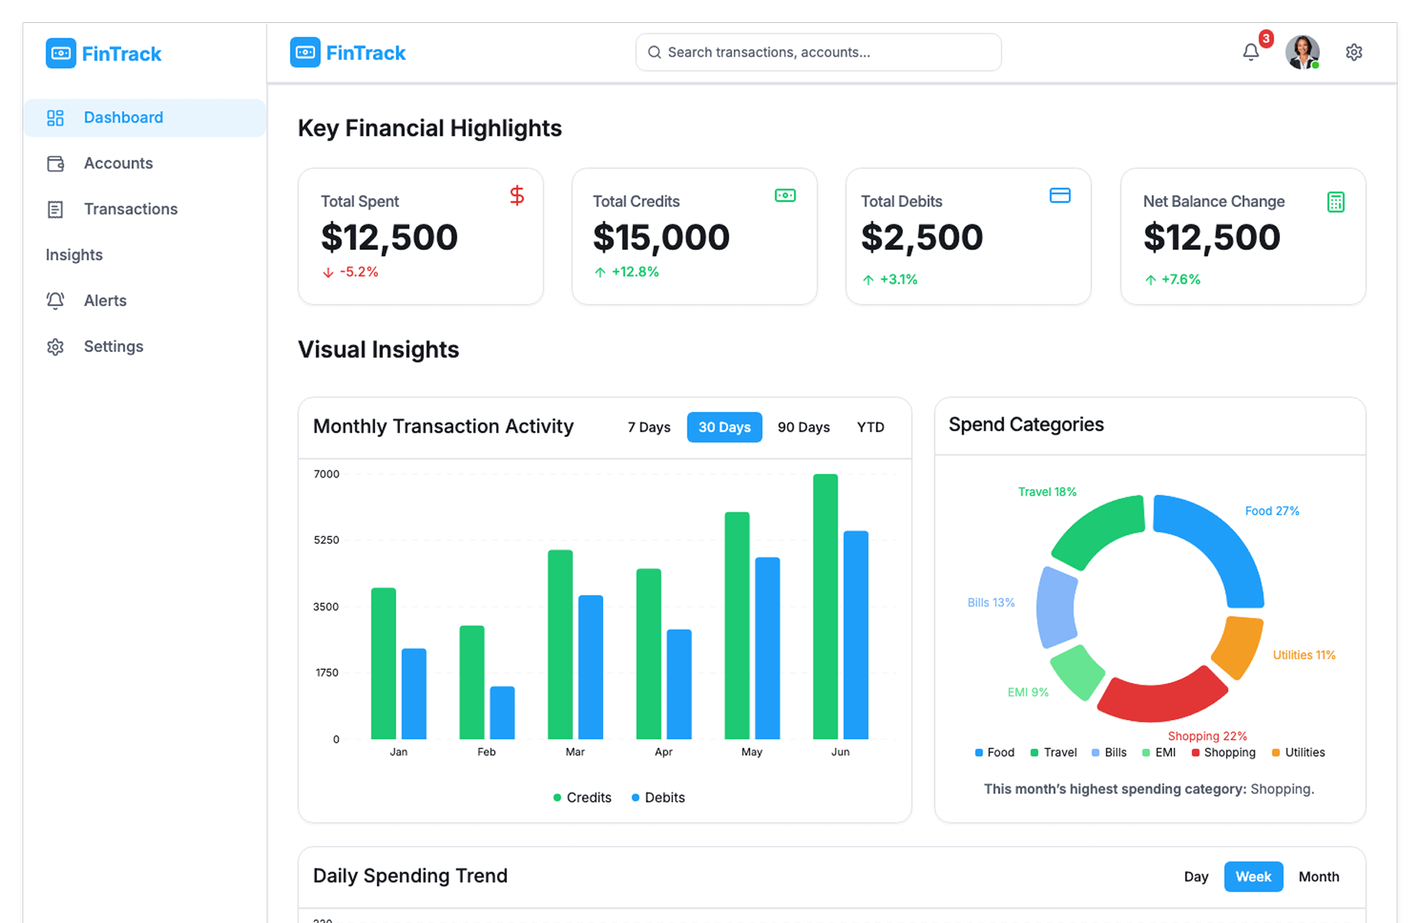Image resolution: width=1420 pixels, height=923 pixels.
Task: Select the 90 Days range
Action: pyautogui.click(x=803, y=427)
